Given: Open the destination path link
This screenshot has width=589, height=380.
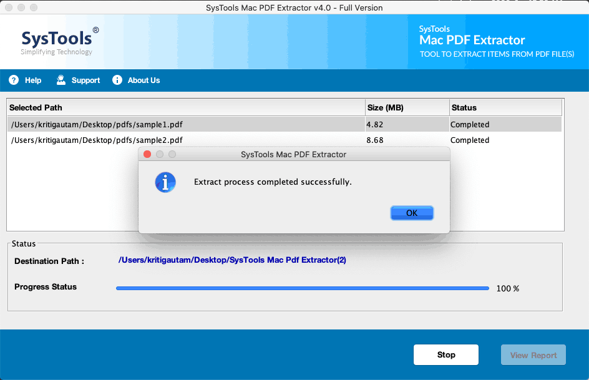Looking at the screenshot, I should [x=232, y=260].
